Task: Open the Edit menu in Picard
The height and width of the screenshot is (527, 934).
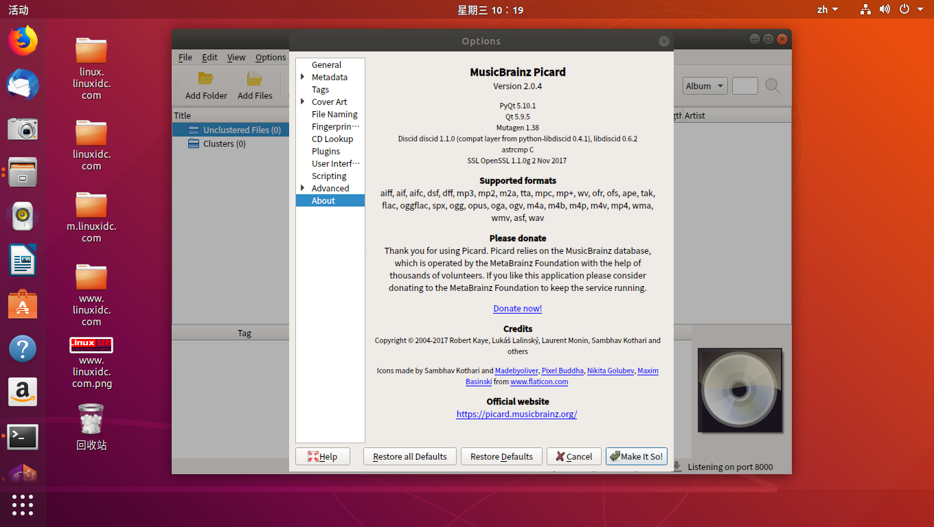Action: (x=209, y=57)
